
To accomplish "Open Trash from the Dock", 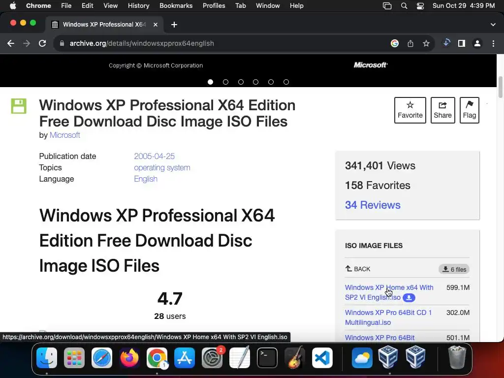I will [457, 357].
